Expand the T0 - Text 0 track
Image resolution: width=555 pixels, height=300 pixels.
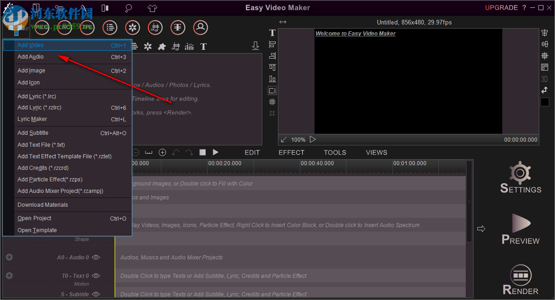[9, 276]
